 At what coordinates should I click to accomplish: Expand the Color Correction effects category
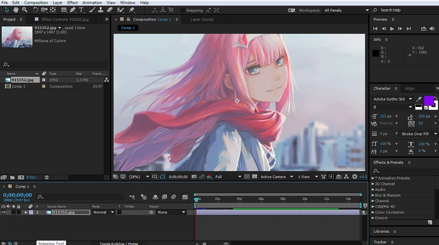click(x=373, y=212)
